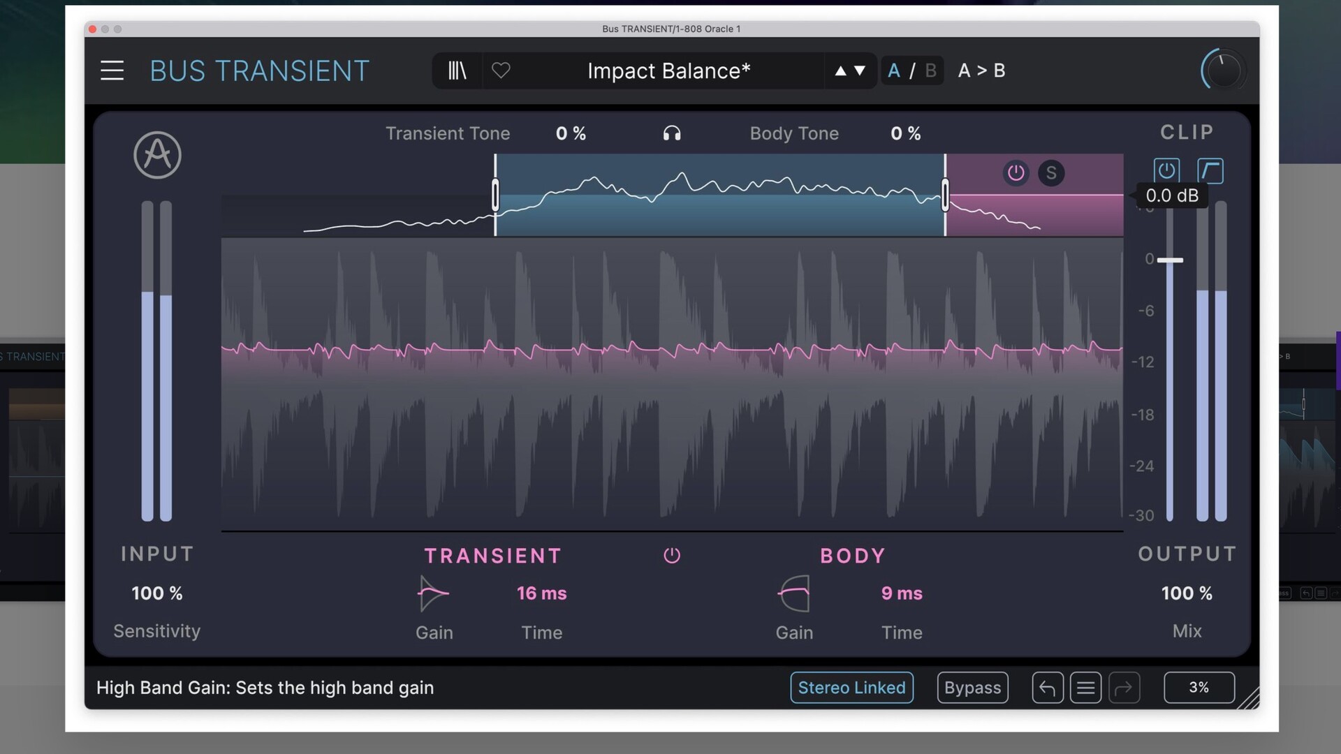Viewport: 1341px width, 754px height.
Task: Open the hamburger main menu
Action: pyautogui.click(x=112, y=71)
